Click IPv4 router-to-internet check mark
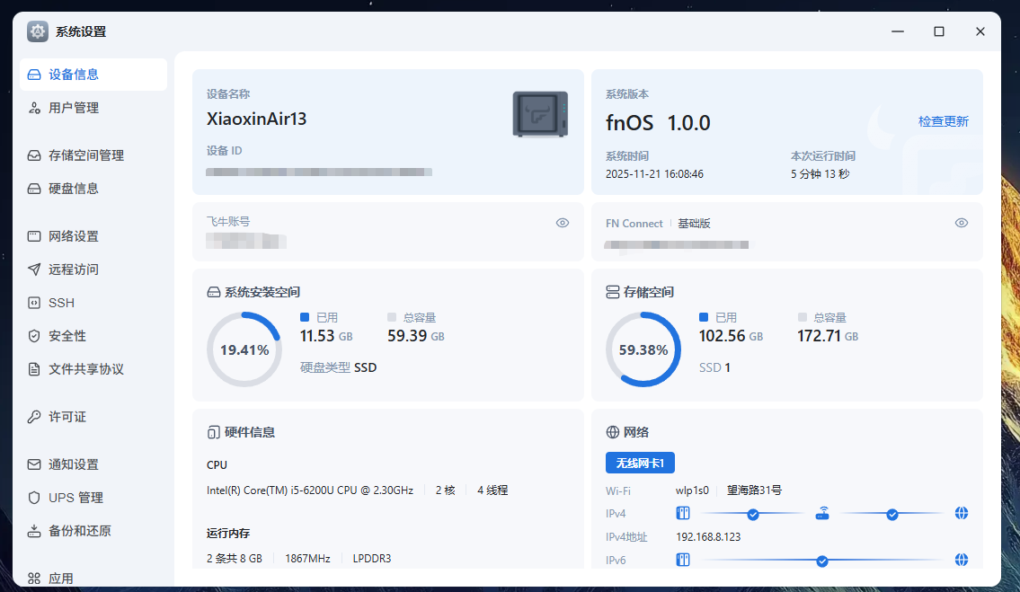Image resolution: width=1020 pixels, height=592 pixels. tap(891, 515)
